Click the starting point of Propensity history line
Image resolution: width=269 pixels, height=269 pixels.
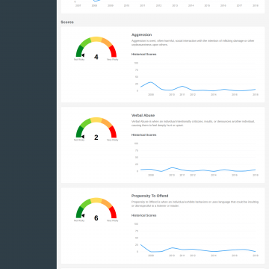pyautogui.click(x=141, y=244)
